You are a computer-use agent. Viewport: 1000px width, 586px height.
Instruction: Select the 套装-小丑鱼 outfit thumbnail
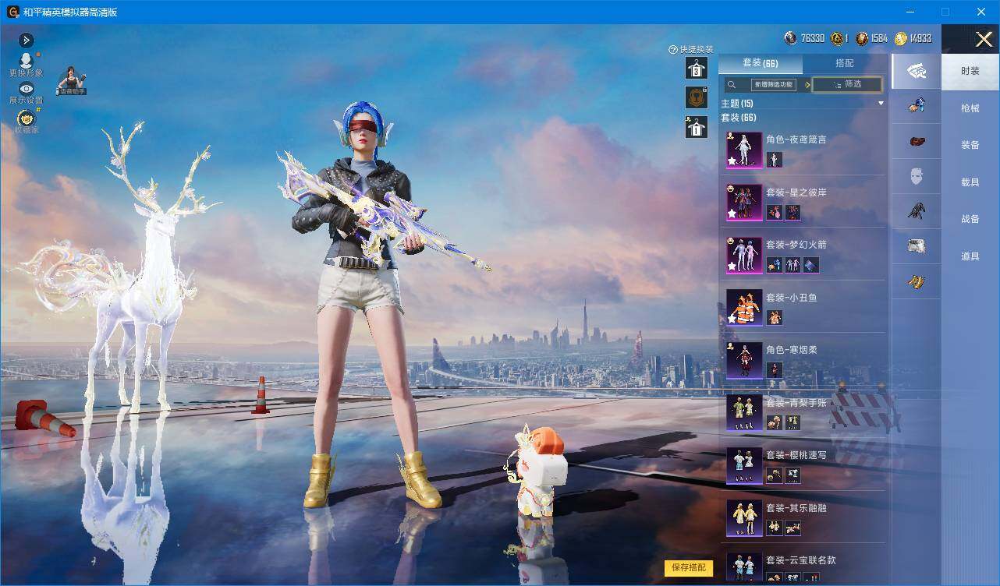(x=744, y=308)
